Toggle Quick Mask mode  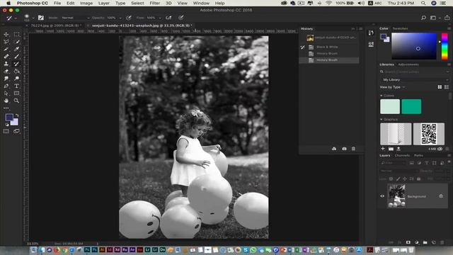[x=6, y=131]
